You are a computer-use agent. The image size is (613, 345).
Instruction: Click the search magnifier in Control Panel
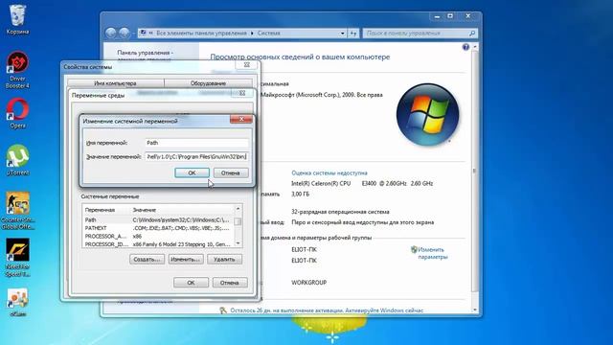click(x=472, y=34)
